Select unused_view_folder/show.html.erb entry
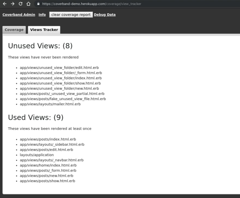The width and height of the screenshot is (240, 198). [60, 83]
